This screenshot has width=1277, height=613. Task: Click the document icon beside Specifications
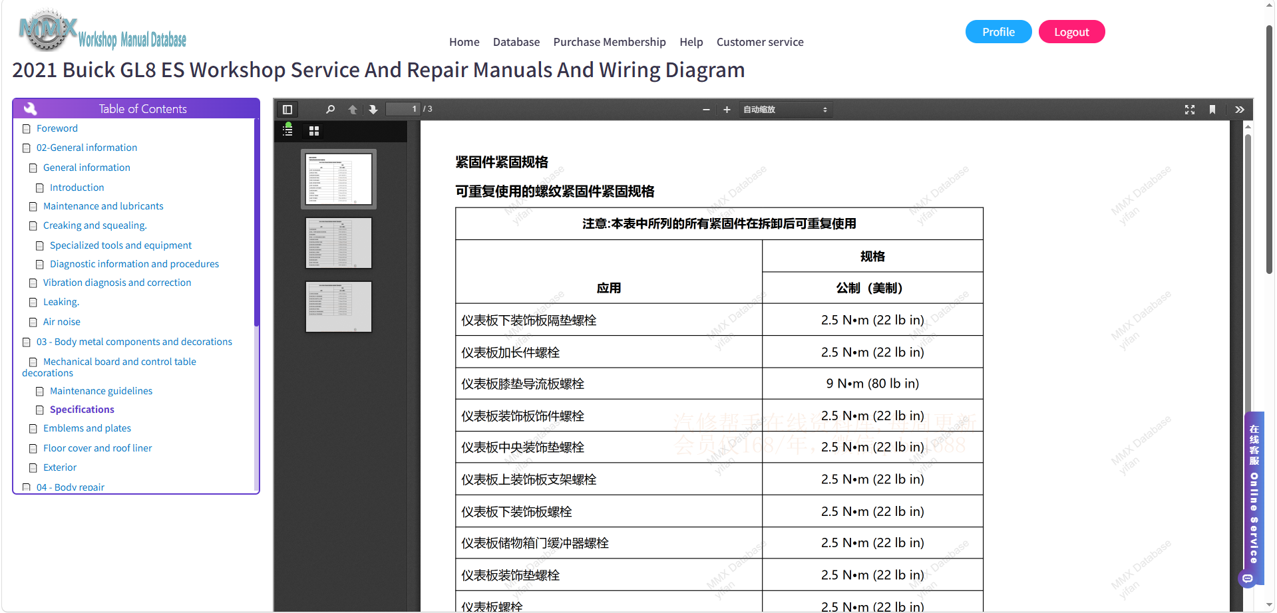40,410
